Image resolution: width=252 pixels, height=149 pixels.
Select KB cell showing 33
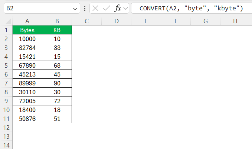(x=57, y=48)
